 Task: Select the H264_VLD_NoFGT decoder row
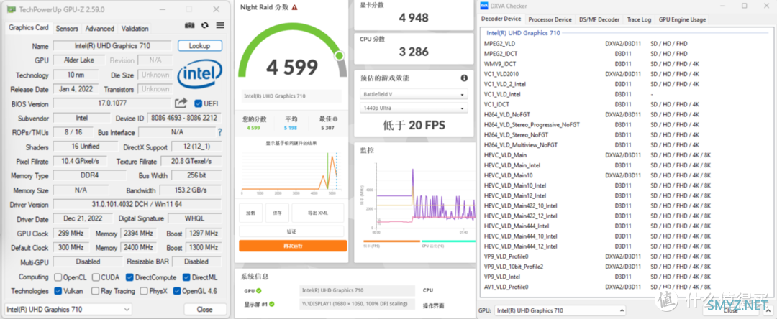(625, 114)
